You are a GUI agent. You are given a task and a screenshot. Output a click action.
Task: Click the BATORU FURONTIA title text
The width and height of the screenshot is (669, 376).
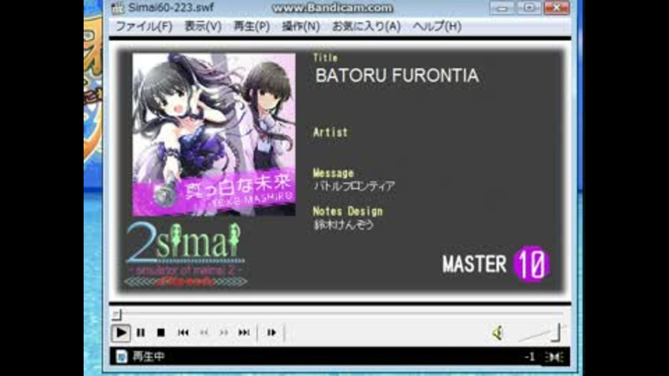(397, 76)
